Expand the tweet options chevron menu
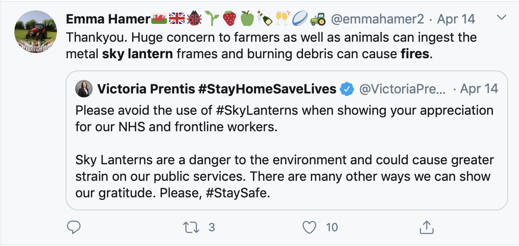Image resolution: width=519 pixels, height=246 pixels. 502,18
